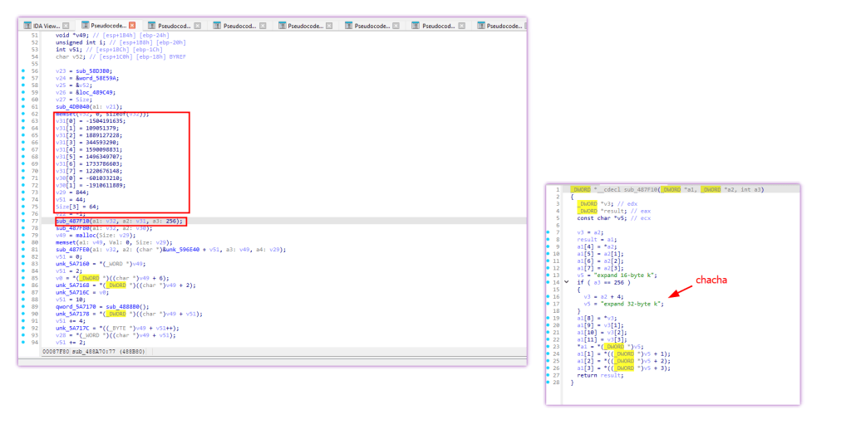Open sub_487F10 call on line 77
The image size is (851, 429).
pyautogui.click(x=72, y=221)
